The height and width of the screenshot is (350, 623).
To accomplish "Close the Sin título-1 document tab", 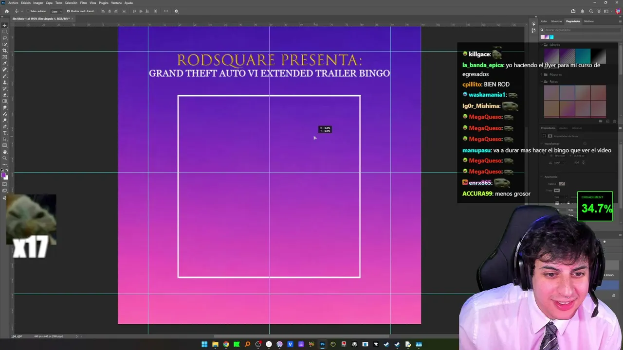I will [72, 19].
